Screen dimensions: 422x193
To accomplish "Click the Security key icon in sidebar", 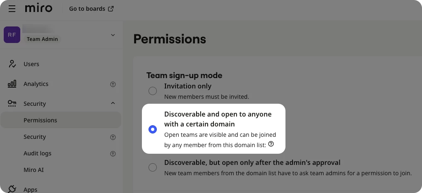I will [x=12, y=103].
